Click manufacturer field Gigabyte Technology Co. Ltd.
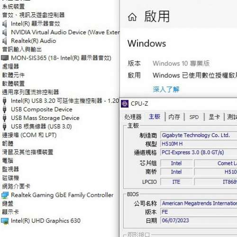 click(x=199, y=136)
